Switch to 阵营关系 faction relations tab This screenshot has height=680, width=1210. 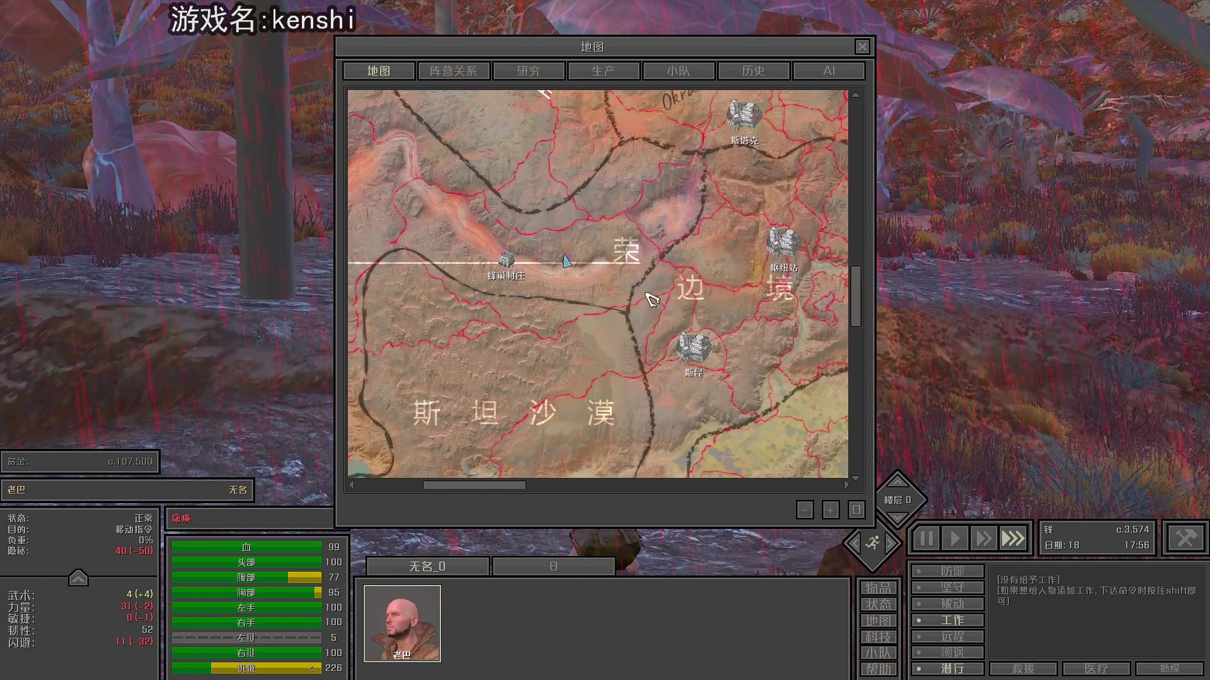point(453,71)
